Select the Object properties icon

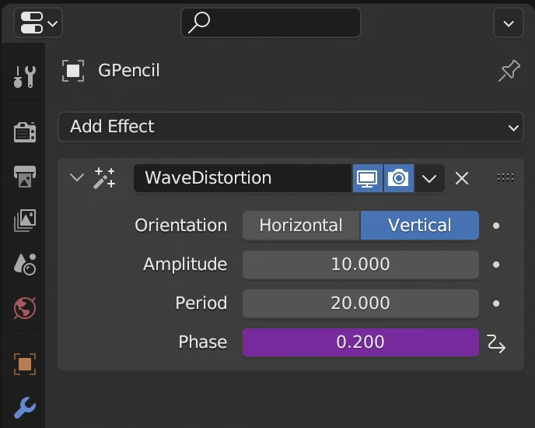[25, 363]
